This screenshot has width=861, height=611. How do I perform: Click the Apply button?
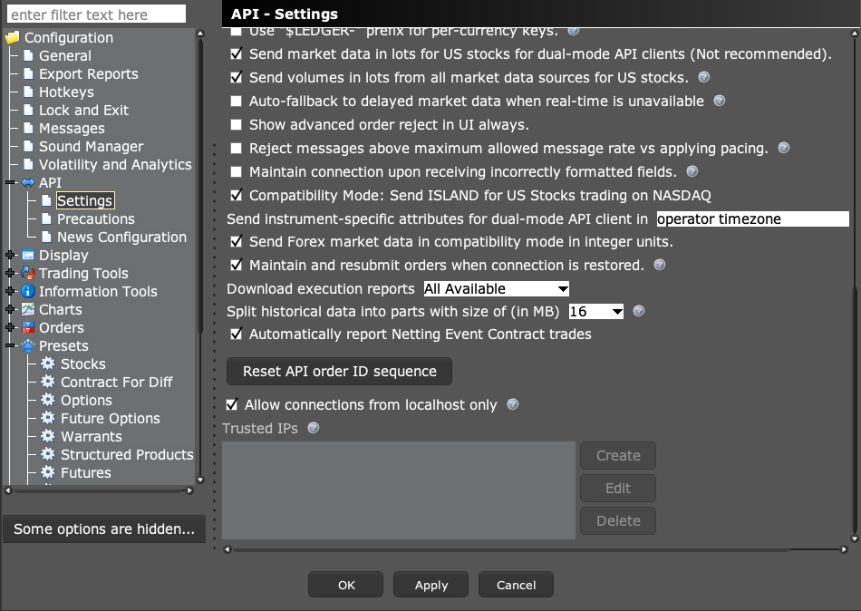pos(431,585)
